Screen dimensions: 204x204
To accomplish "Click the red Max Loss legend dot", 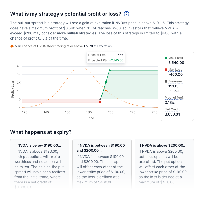I will point(166,70).
